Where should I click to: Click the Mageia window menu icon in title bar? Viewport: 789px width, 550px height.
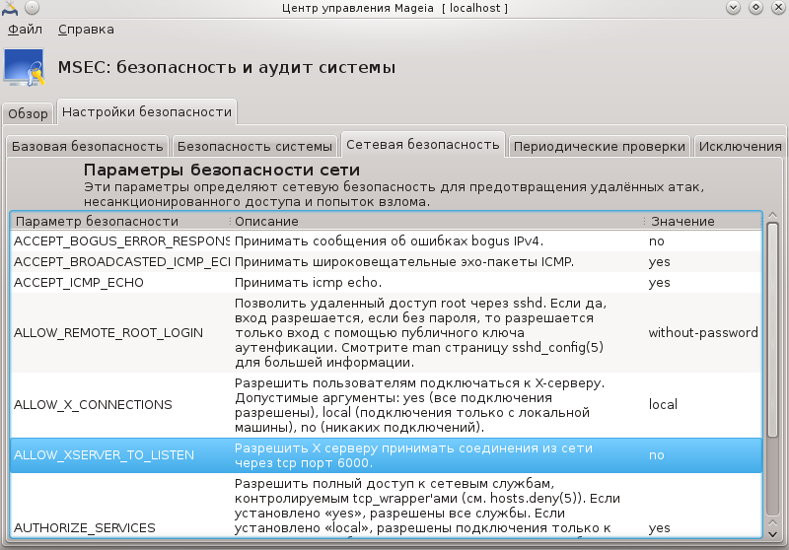tap(10, 8)
